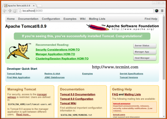Open the Chrome hamburger menu

(162, 11)
